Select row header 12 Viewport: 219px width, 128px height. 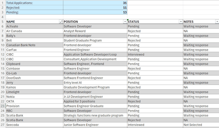3,55
